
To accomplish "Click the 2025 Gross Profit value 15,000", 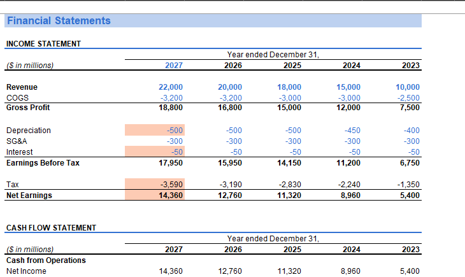I will pyautogui.click(x=289, y=108).
